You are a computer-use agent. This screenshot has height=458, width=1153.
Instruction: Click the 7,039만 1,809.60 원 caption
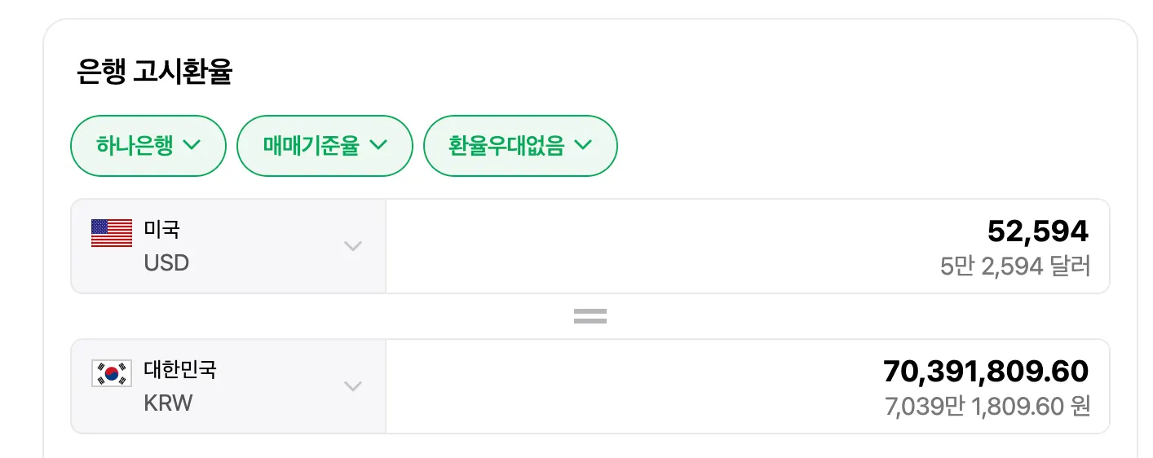(987, 406)
